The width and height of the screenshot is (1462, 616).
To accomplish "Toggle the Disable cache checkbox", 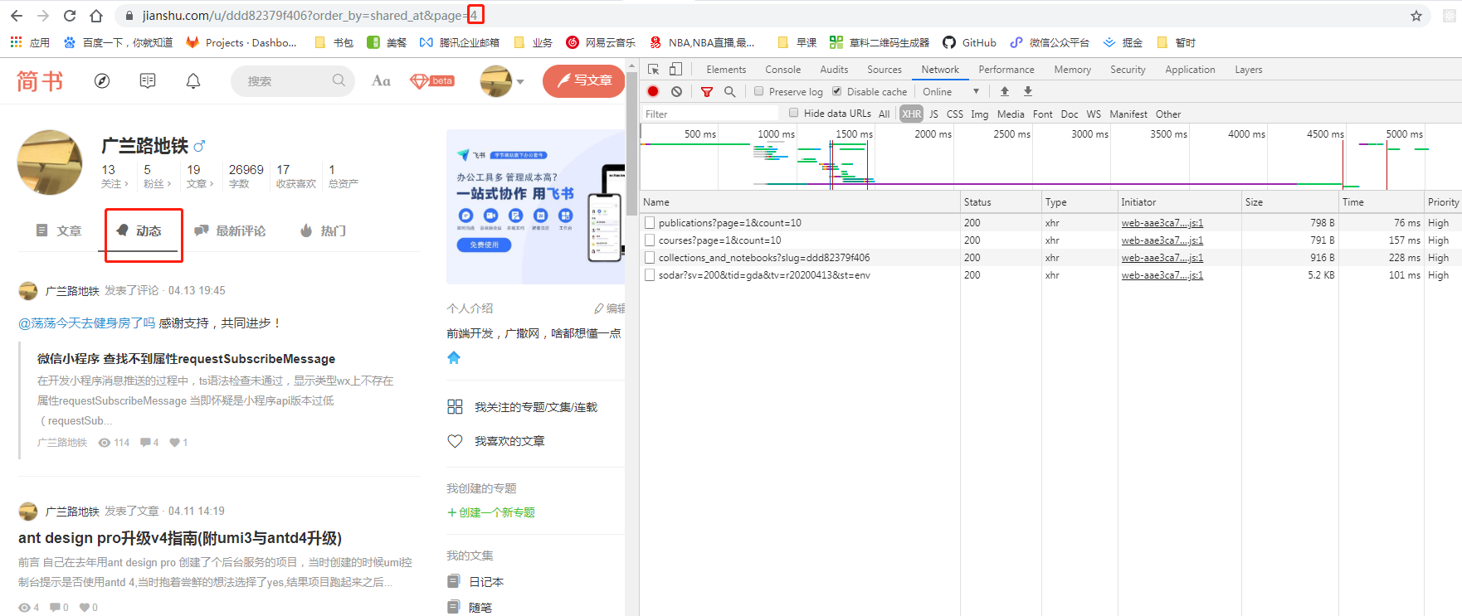I will [x=836, y=91].
